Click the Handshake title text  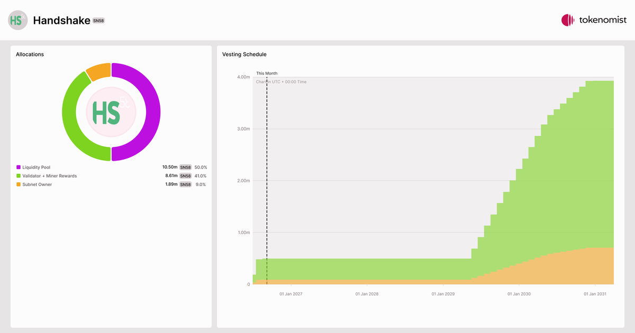[x=61, y=20]
